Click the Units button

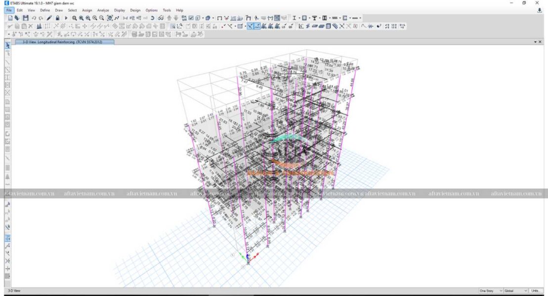536,291
